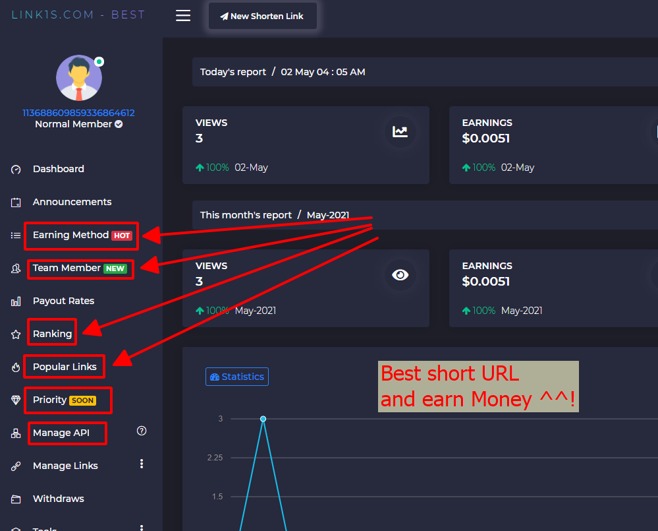Open Manage Links in the sidebar
This screenshot has width=658, height=531.
[65, 466]
